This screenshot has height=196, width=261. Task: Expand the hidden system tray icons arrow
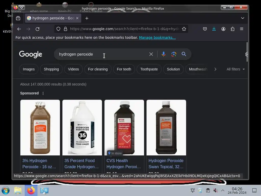[223, 190]
